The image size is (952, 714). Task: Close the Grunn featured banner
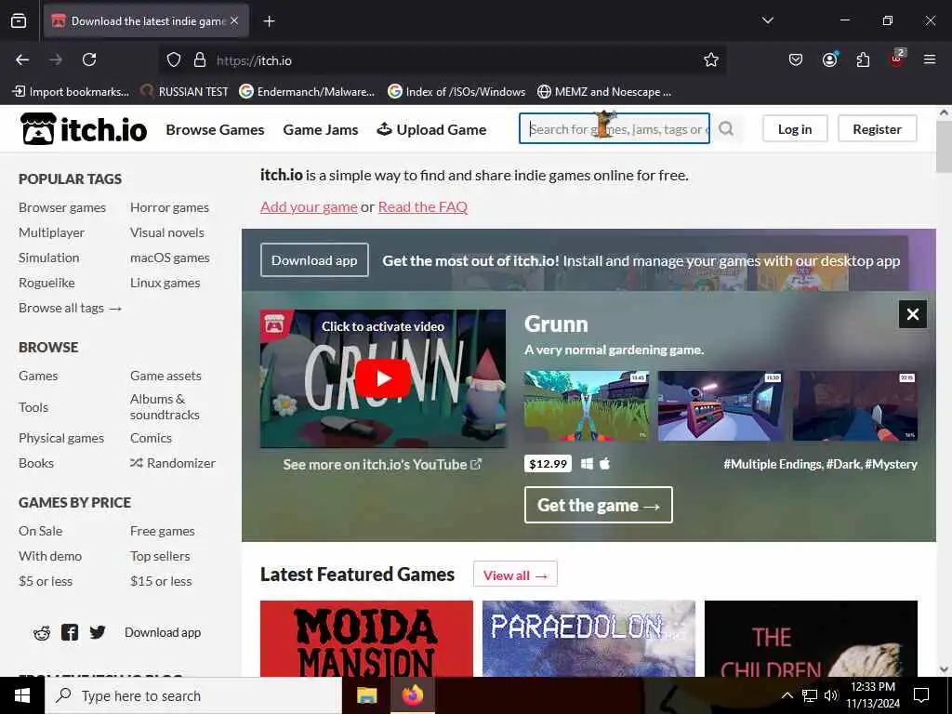coord(913,314)
